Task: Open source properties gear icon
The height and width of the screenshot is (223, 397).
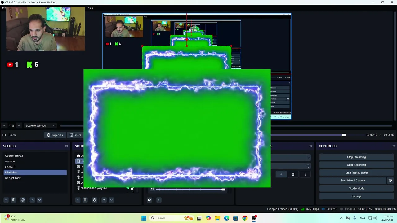Action: [x=95, y=200]
